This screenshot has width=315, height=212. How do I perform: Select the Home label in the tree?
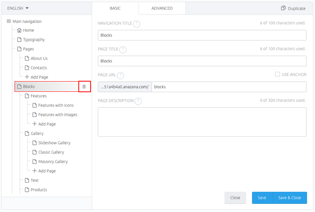pyautogui.click(x=28, y=30)
